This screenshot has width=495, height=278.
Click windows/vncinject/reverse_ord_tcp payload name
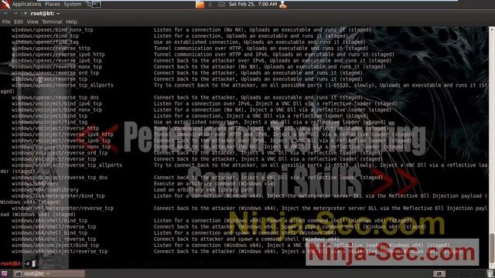pos(60,153)
